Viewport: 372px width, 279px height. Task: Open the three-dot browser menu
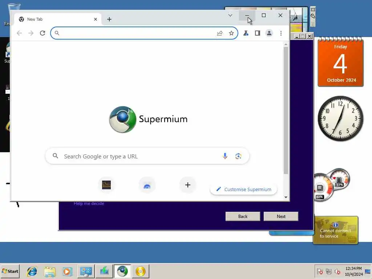pyautogui.click(x=281, y=33)
